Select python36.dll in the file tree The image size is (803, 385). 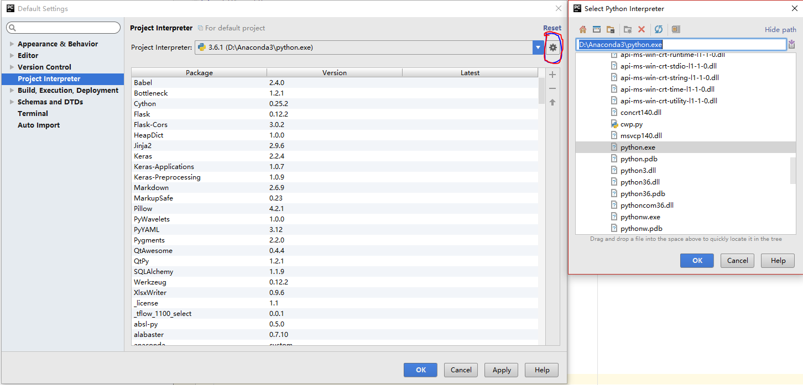pos(640,182)
